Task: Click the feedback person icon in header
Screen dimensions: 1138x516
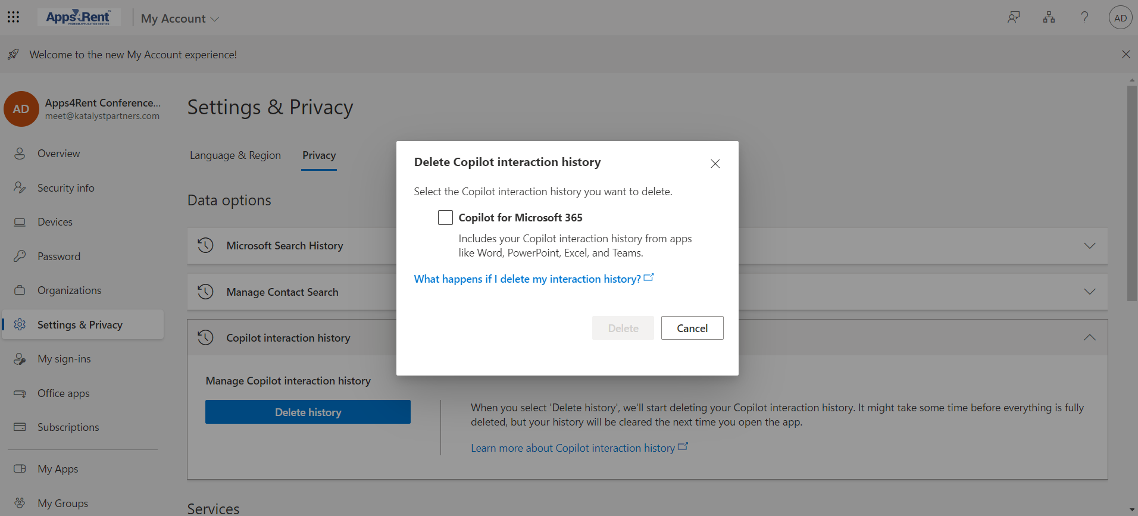Action: [x=1013, y=18]
